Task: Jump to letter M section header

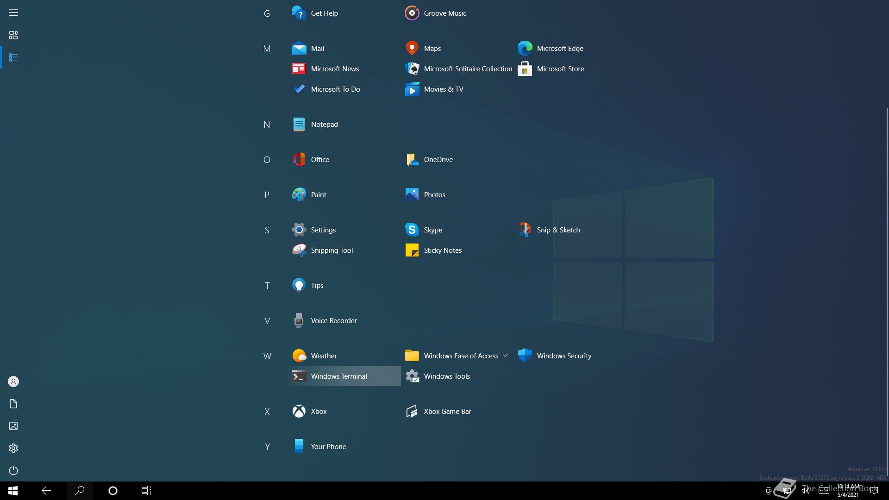Action: click(267, 49)
